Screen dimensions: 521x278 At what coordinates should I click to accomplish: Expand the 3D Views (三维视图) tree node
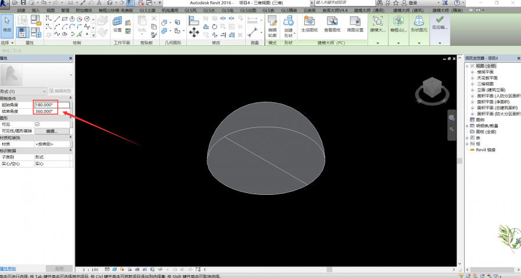point(472,84)
